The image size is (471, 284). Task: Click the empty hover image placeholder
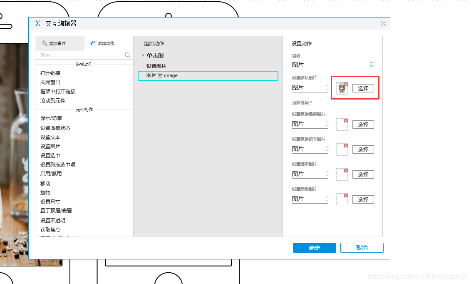[x=342, y=125]
